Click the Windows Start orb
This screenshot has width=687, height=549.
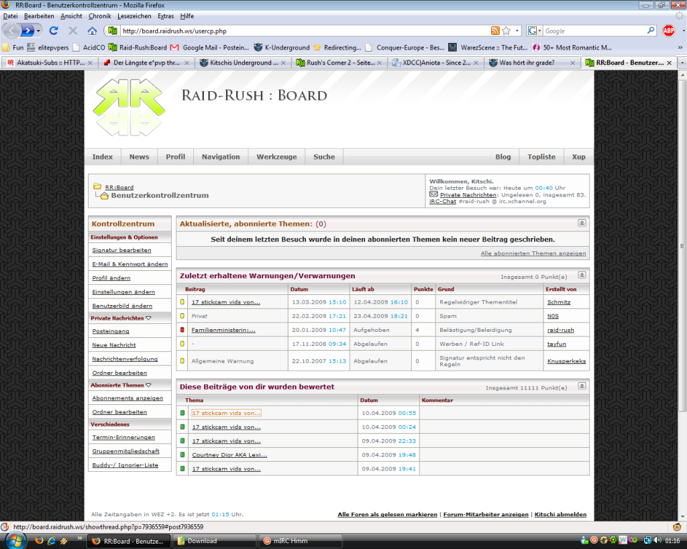(16, 541)
